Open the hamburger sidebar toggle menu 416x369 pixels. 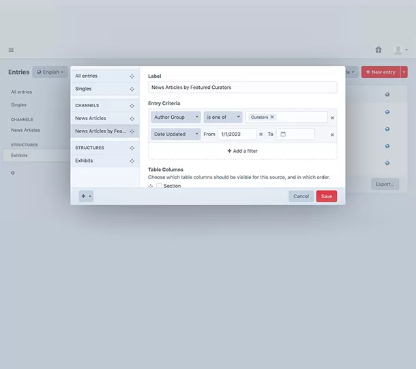pos(11,50)
